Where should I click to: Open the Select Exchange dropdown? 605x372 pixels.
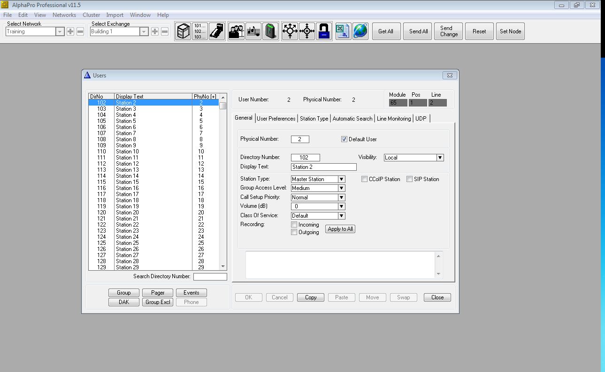[x=144, y=31]
